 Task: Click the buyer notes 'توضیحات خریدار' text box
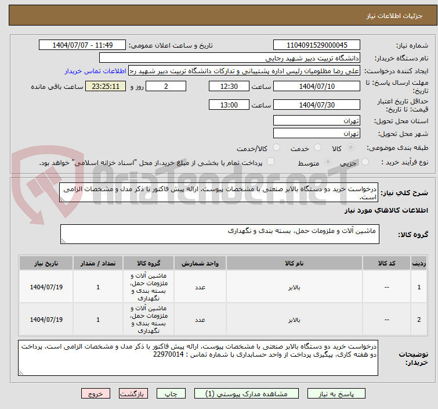(197, 357)
